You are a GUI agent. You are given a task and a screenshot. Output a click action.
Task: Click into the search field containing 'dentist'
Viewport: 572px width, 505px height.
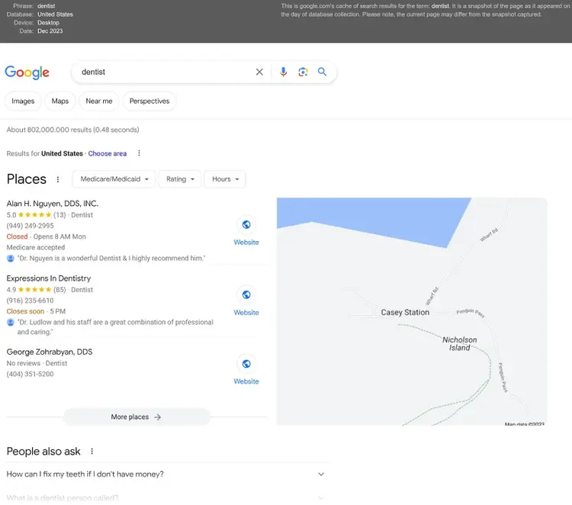click(164, 72)
